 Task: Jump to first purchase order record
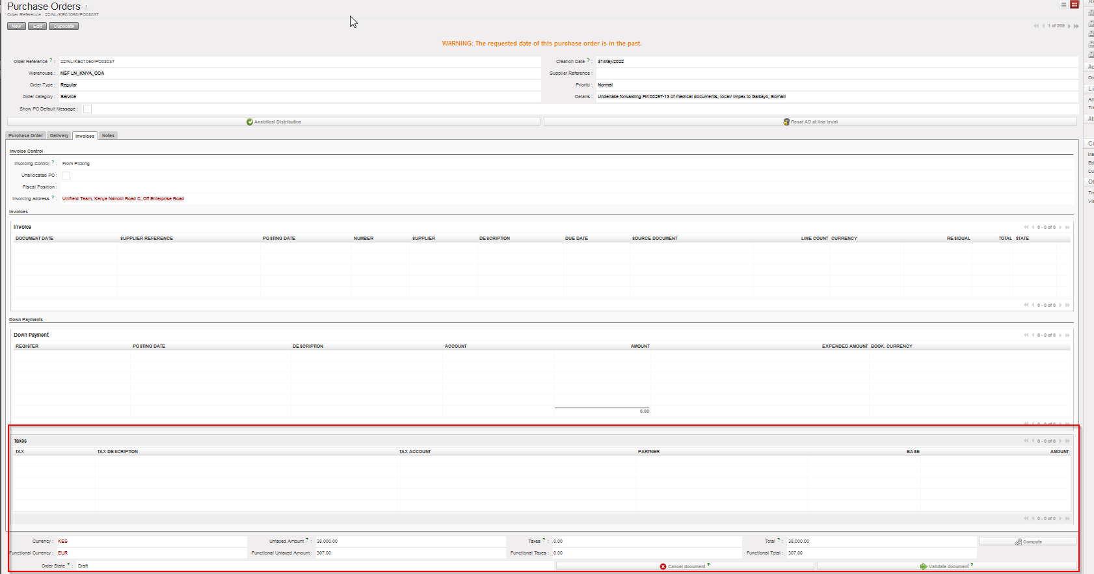click(x=1036, y=26)
